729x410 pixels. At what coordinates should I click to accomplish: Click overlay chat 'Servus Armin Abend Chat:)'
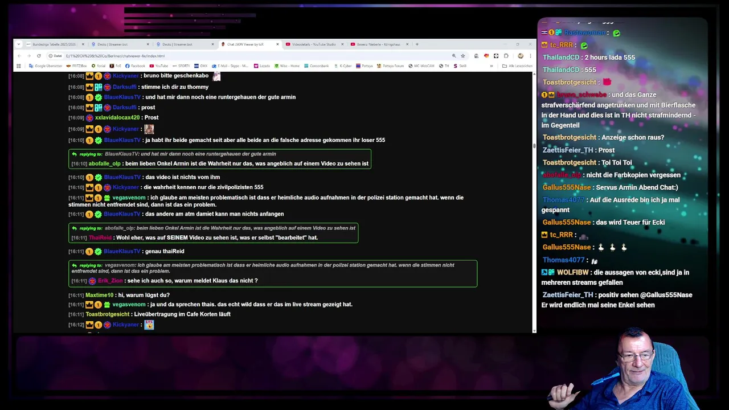637,187
